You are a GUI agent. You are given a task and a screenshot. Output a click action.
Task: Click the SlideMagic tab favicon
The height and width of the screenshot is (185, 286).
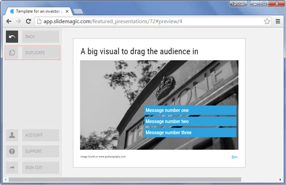[12, 11]
